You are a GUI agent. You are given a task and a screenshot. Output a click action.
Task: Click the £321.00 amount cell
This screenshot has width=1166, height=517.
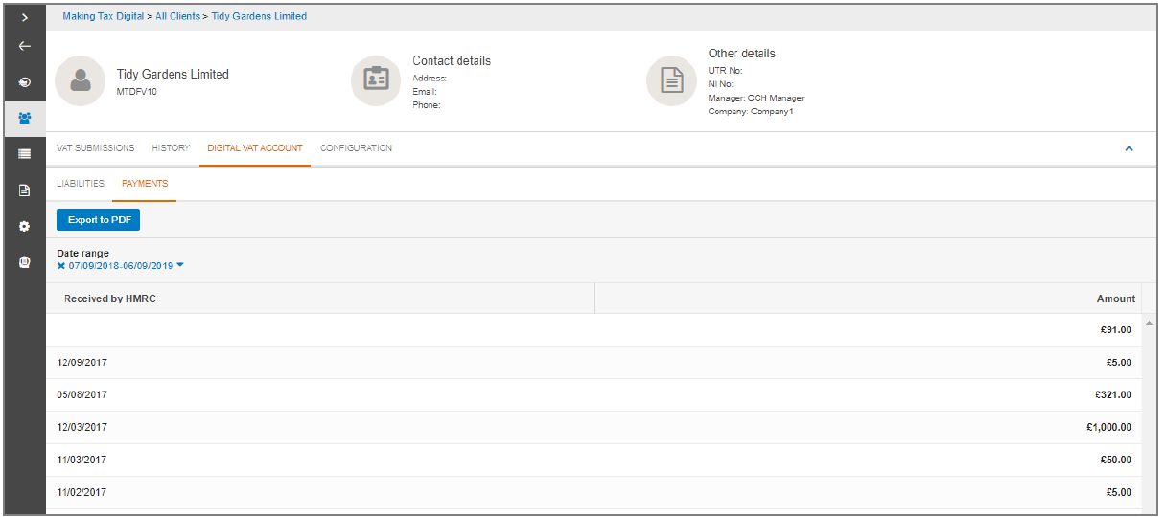pos(1113,395)
